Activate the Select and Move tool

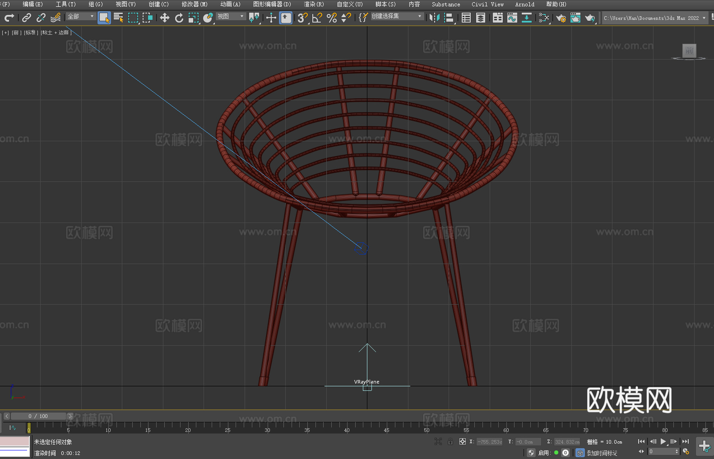point(165,18)
